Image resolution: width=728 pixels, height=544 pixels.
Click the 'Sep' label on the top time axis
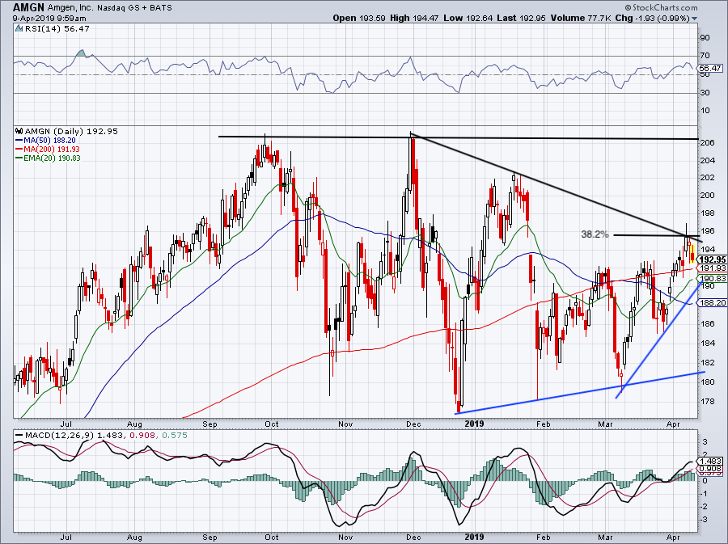coord(210,424)
